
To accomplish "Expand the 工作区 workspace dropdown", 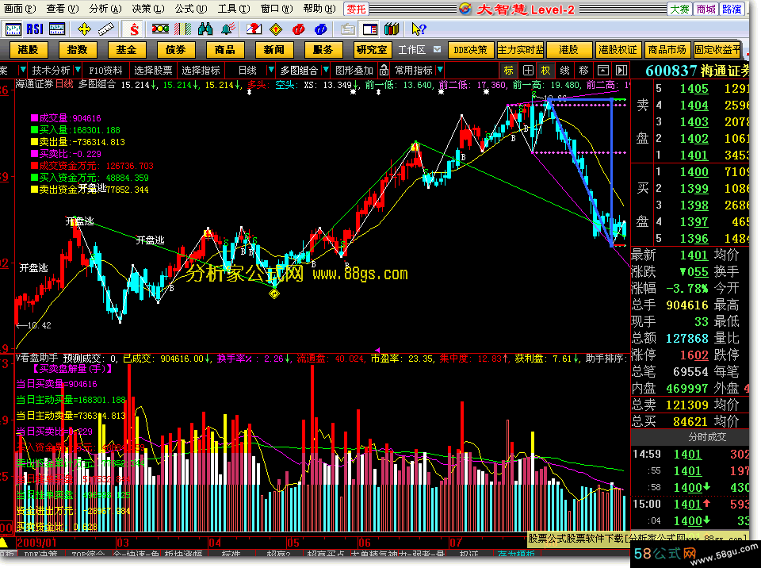I will [x=437, y=49].
